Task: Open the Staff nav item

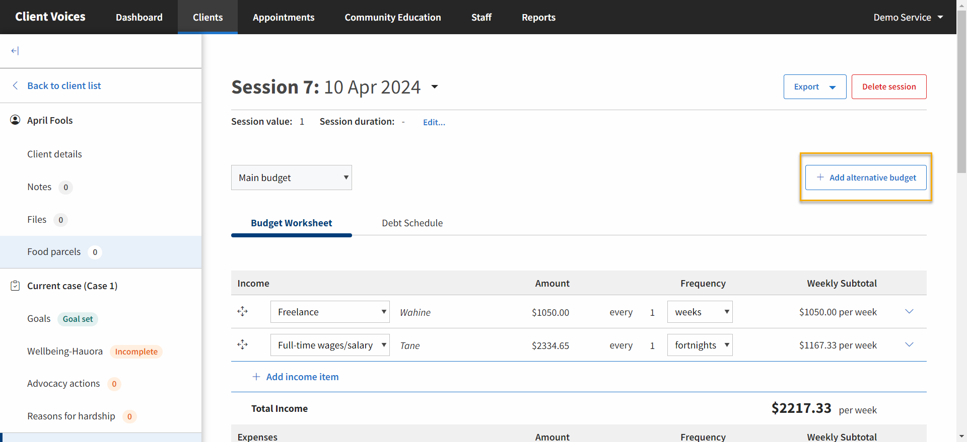Action: pyautogui.click(x=481, y=17)
